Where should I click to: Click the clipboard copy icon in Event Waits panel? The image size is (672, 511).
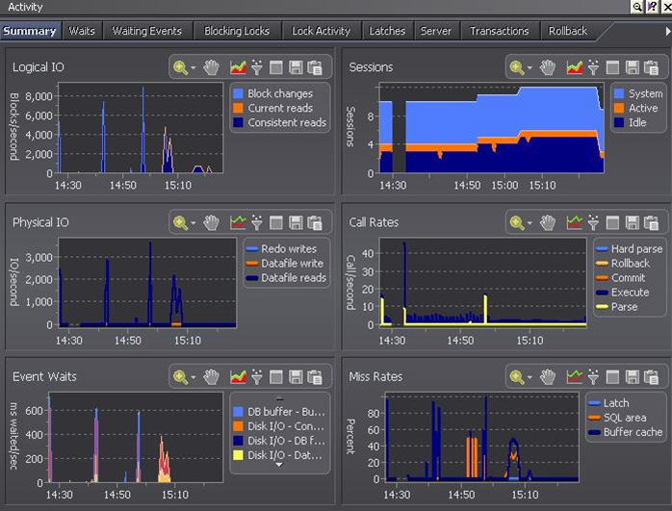[x=315, y=376]
